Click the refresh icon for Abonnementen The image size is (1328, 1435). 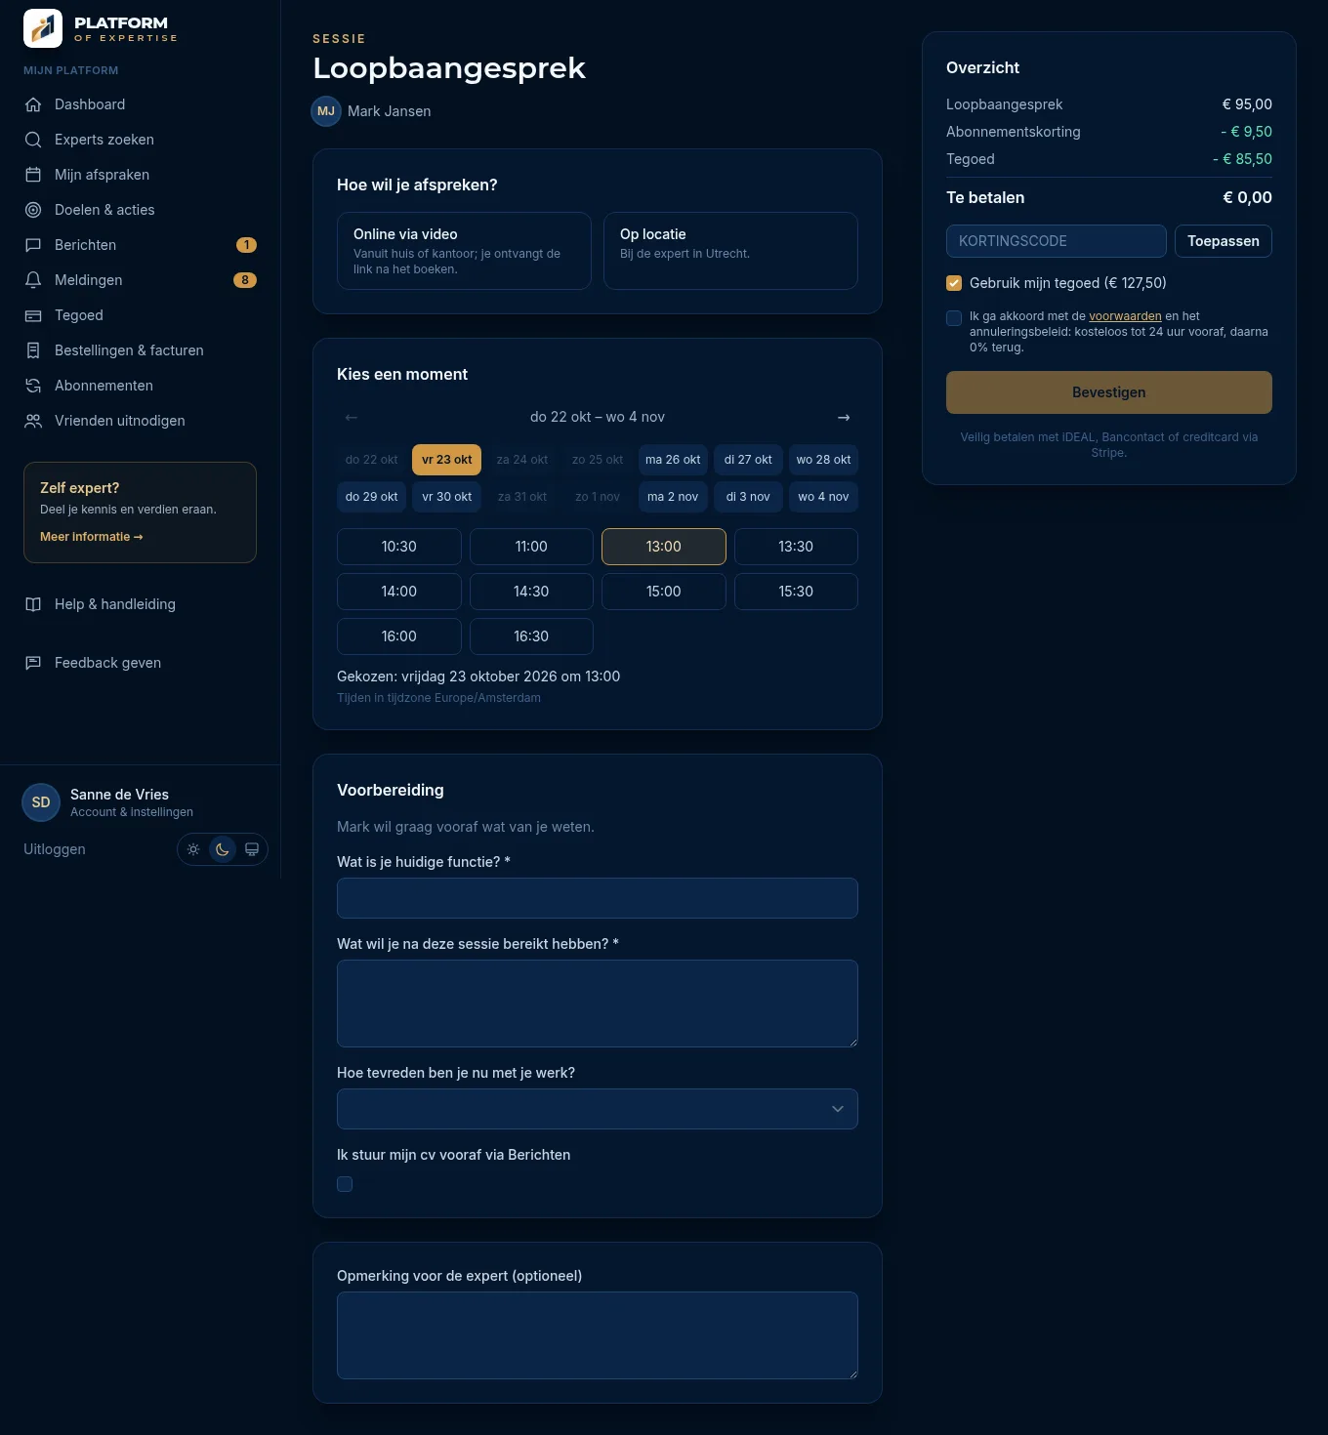pyautogui.click(x=33, y=386)
